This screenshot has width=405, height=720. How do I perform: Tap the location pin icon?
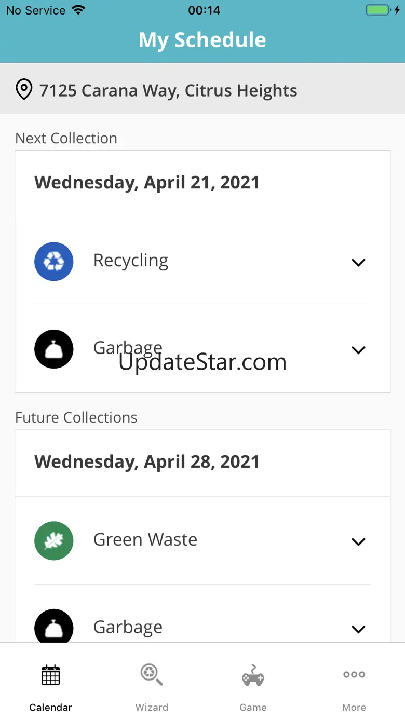(24, 90)
